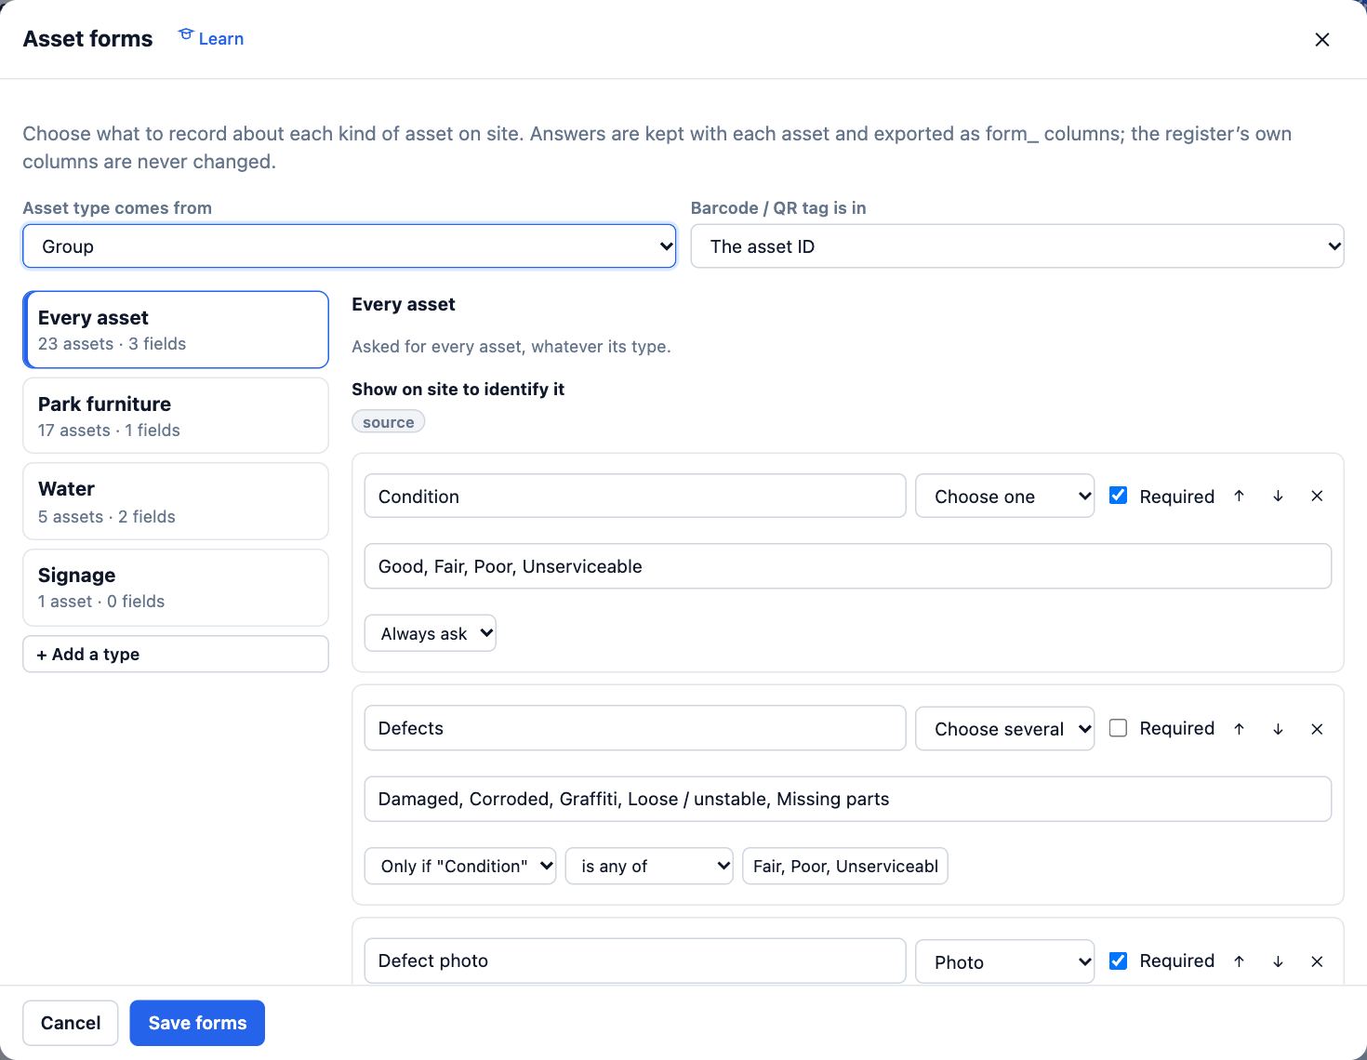Move the Defect photo field up
The height and width of the screenshot is (1060, 1367).
(x=1239, y=961)
